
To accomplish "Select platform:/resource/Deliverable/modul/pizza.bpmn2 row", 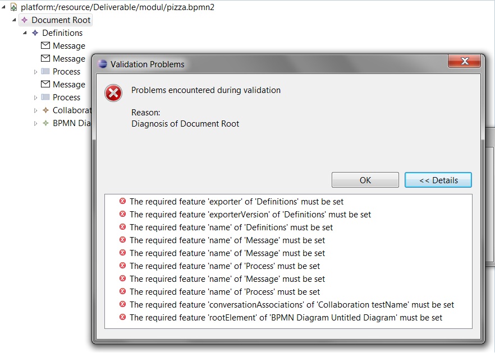I will 117,7.
